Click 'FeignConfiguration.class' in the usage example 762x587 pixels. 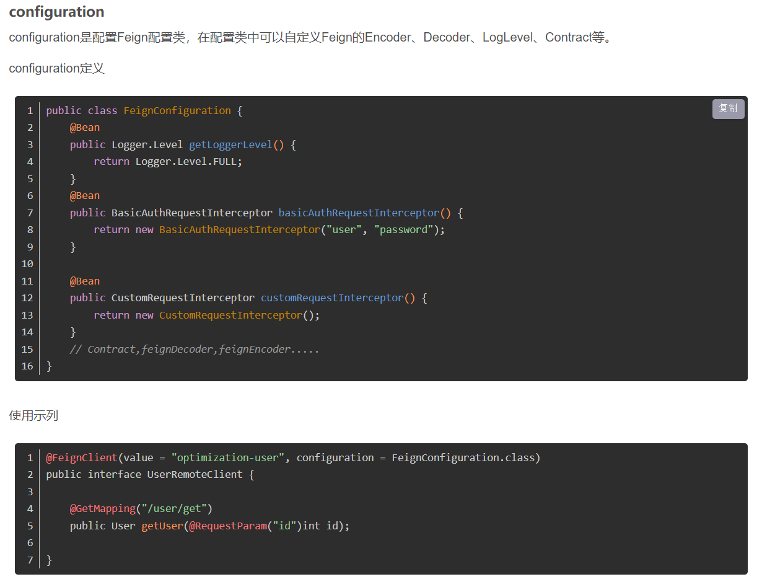pos(463,457)
